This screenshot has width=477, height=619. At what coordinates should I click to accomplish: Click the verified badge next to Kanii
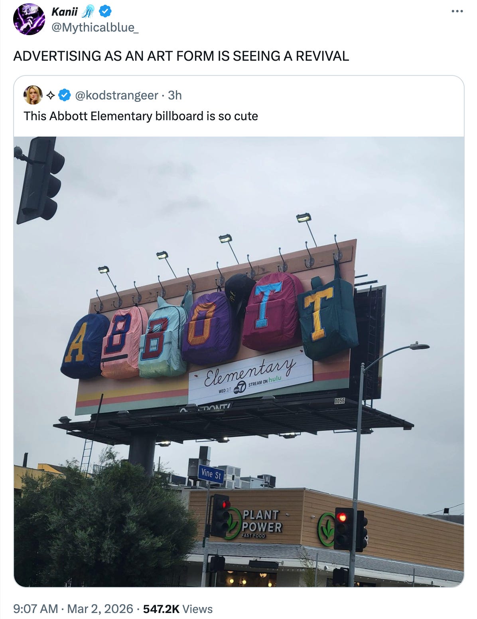pos(105,12)
